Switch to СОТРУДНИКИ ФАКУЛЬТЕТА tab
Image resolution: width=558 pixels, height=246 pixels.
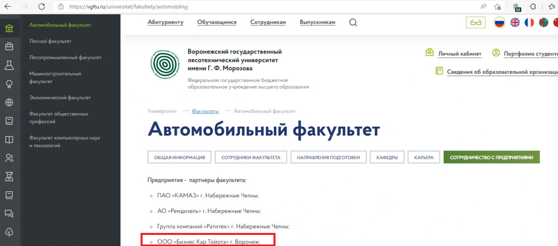251,157
